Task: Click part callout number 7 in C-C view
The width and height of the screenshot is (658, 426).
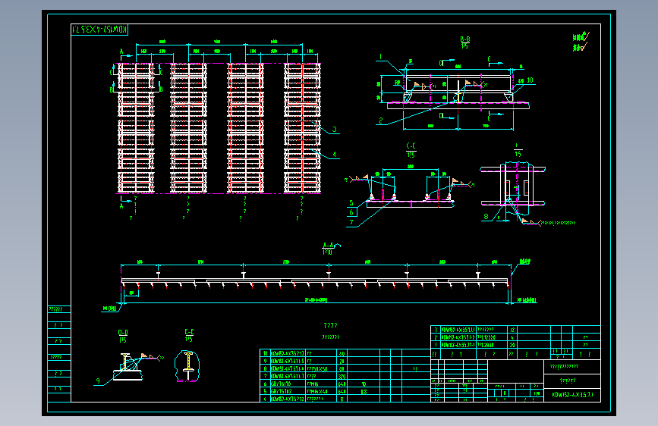Action: point(351,222)
